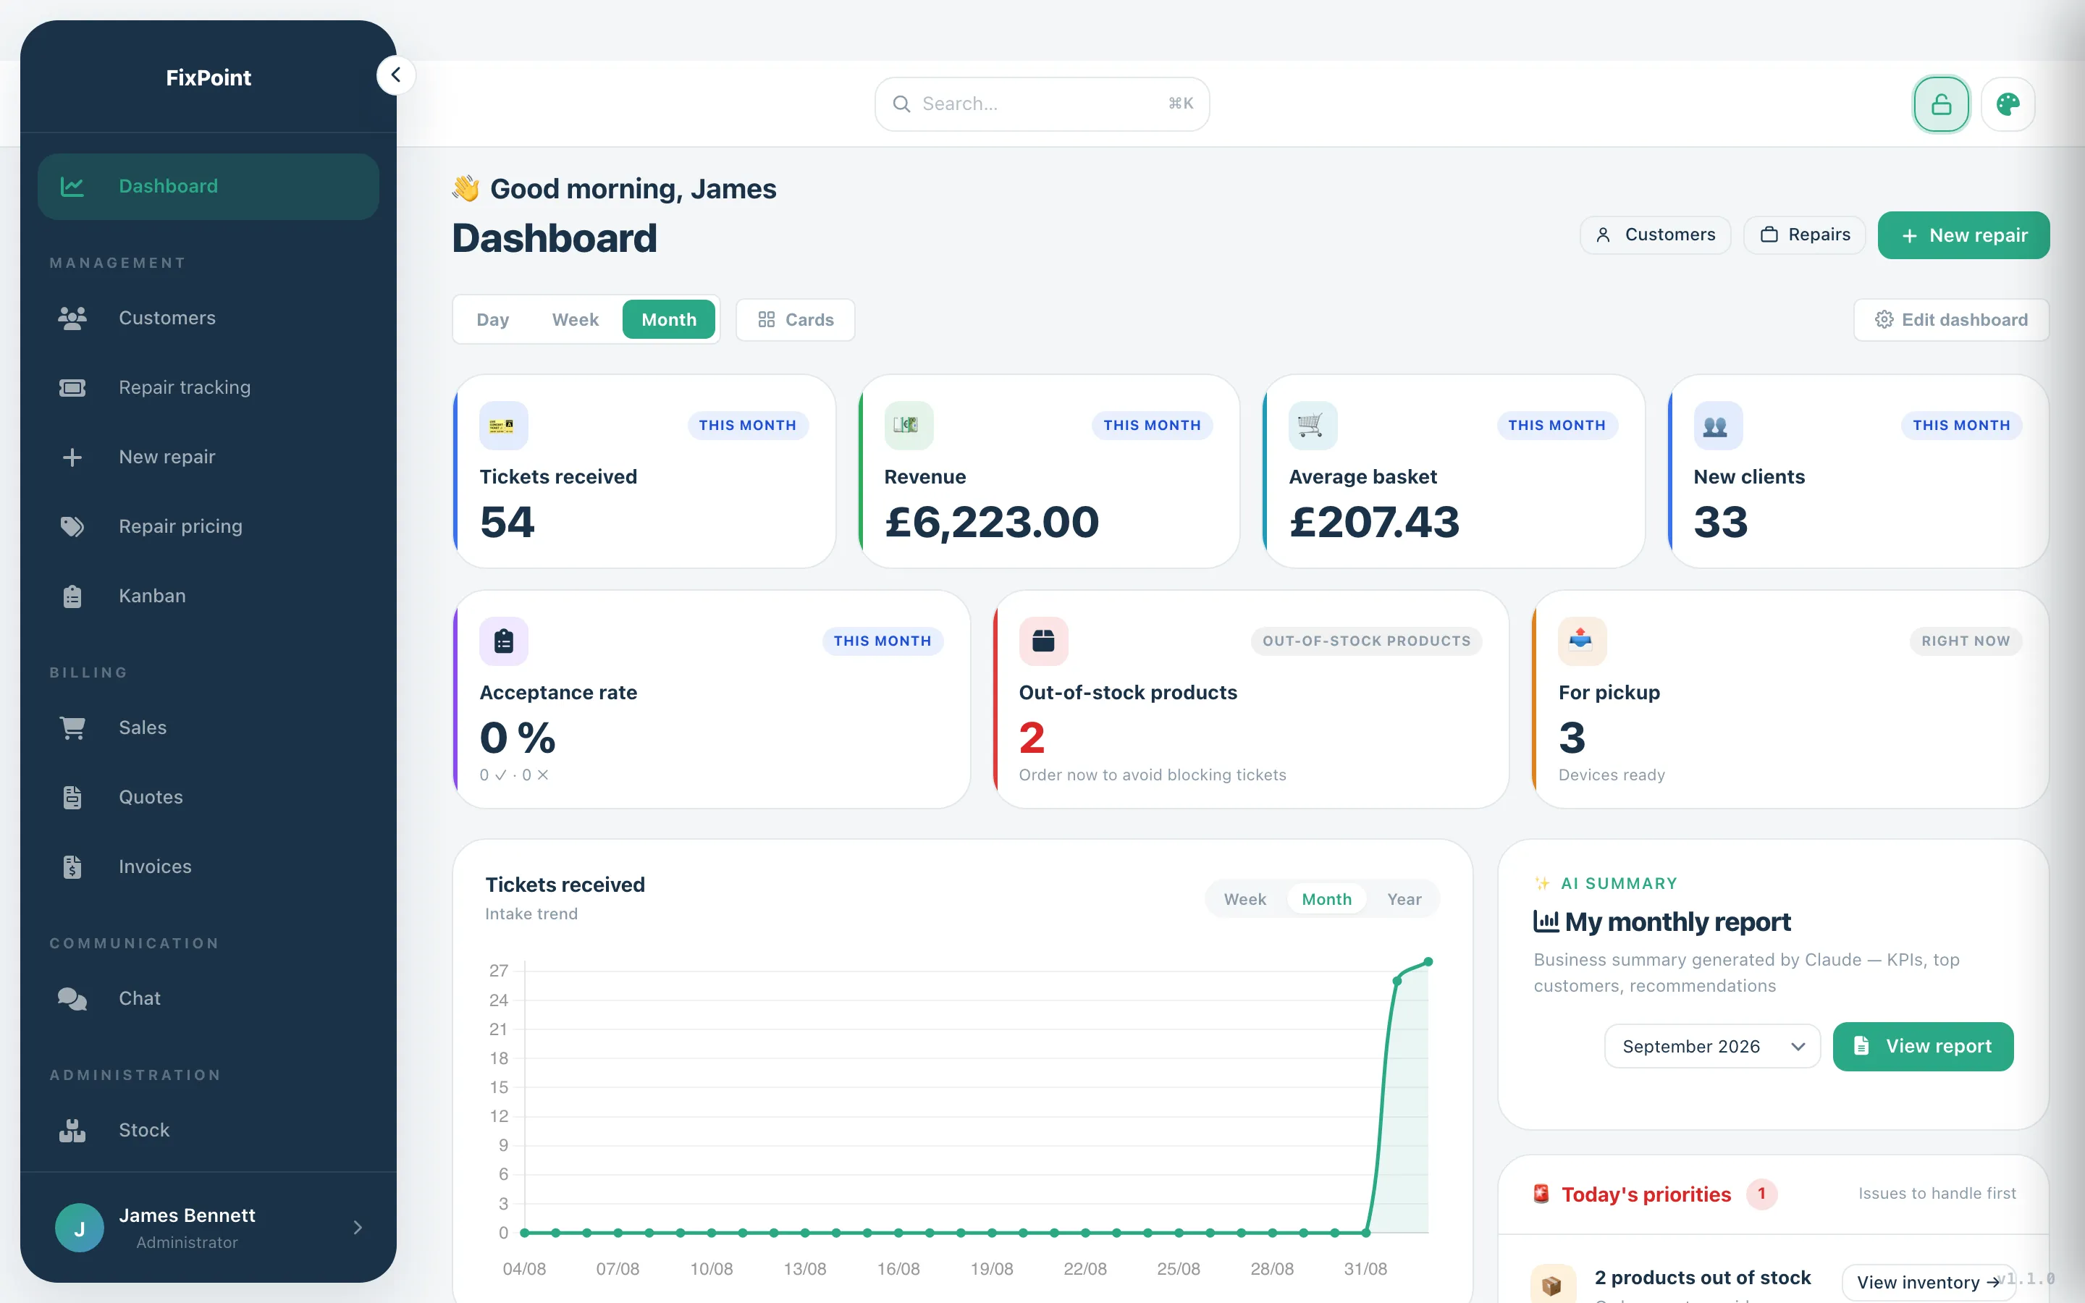Click the lock icon in top bar

tap(1941, 104)
